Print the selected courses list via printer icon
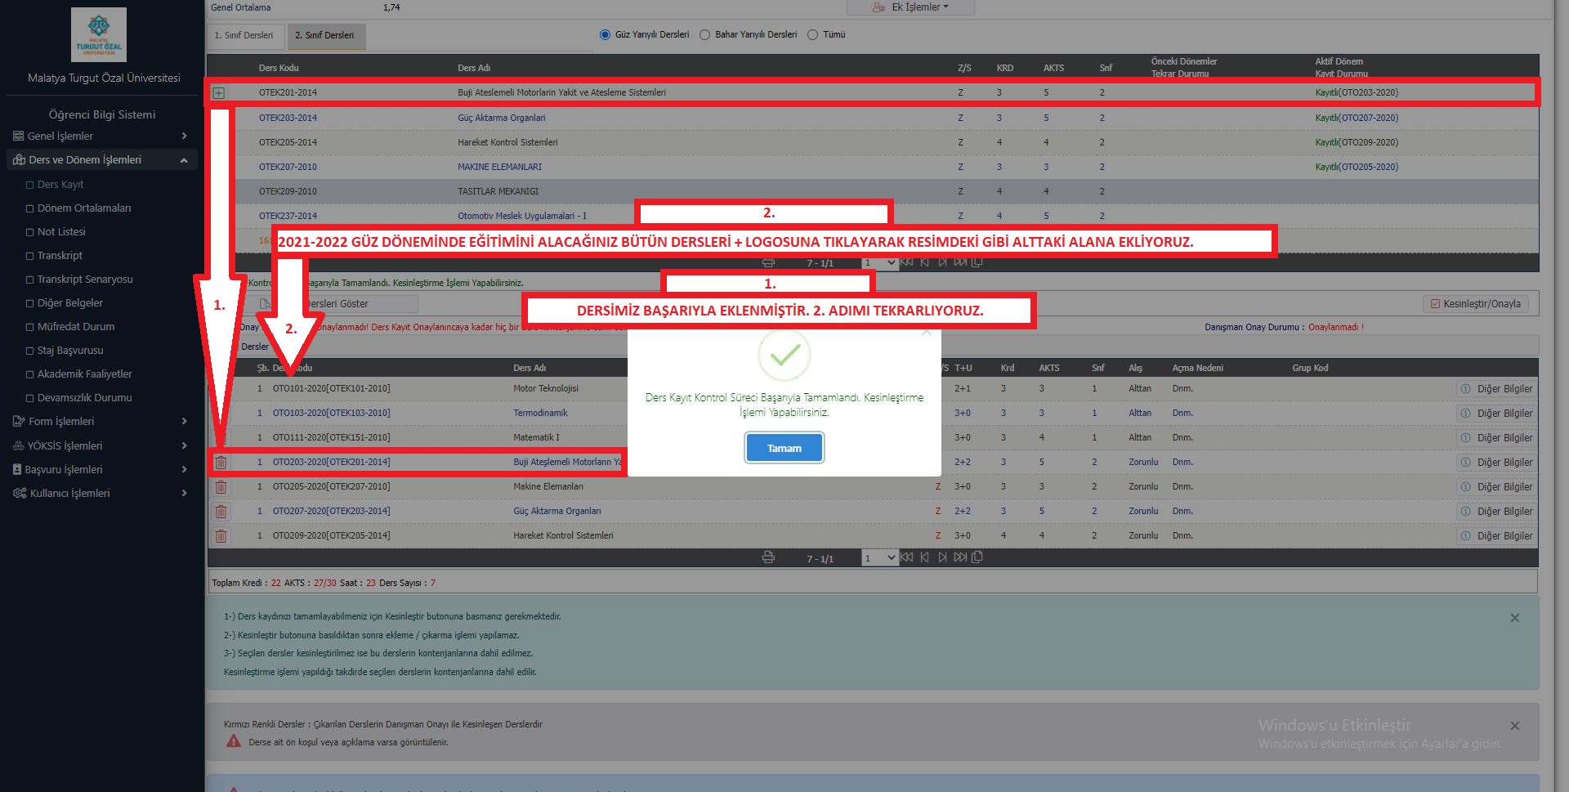 [768, 557]
